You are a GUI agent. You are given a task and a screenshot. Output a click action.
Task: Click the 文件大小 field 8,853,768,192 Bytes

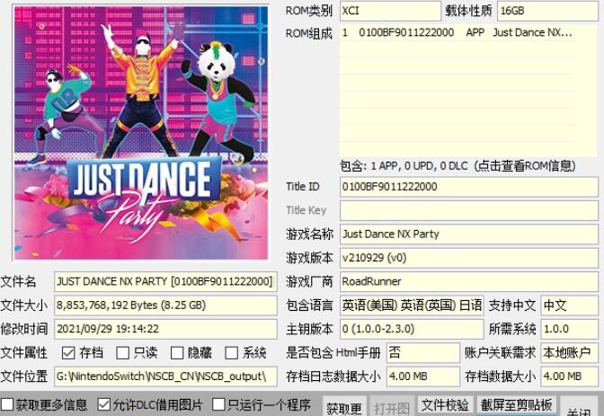(x=165, y=305)
